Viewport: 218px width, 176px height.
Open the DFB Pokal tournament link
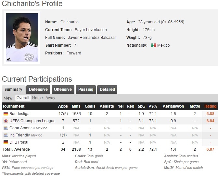coord(19,142)
